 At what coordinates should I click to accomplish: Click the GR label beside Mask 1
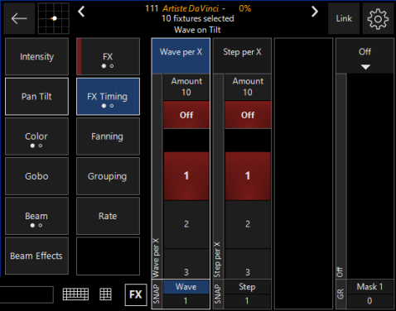coord(340,294)
